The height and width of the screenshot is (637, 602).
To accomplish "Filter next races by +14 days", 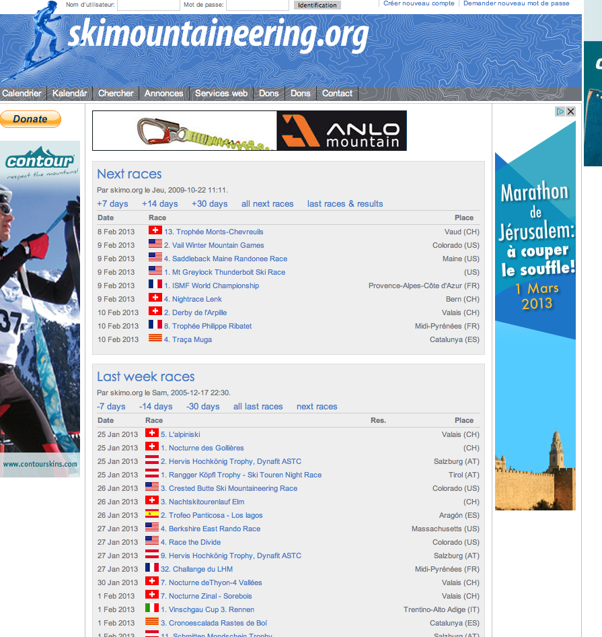I will 159,204.
